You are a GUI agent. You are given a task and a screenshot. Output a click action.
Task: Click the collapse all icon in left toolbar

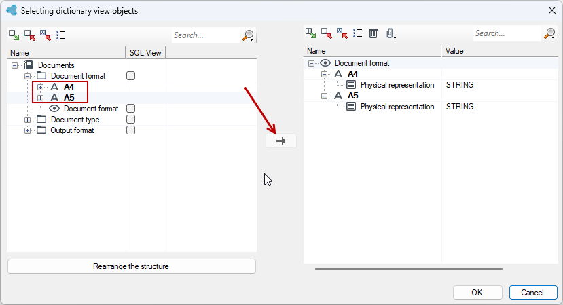[30, 35]
